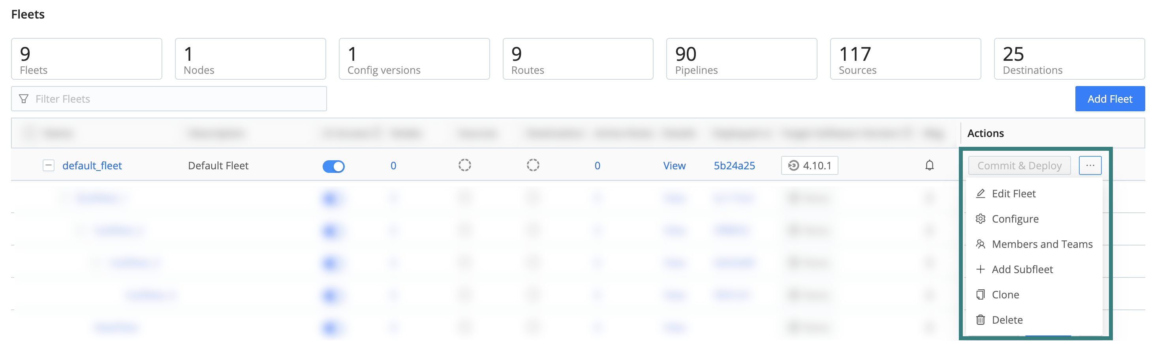Click the plus icon beside Add Subfleet
The width and height of the screenshot is (1150, 341).
(x=980, y=270)
